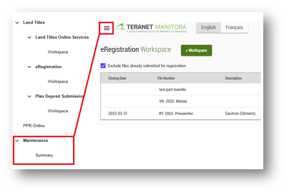Open Workspace under Land Titles Online Services

coord(58,52)
